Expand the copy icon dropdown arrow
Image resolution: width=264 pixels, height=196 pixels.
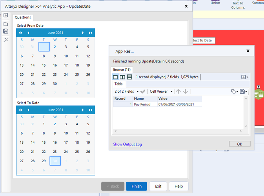[237, 92]
